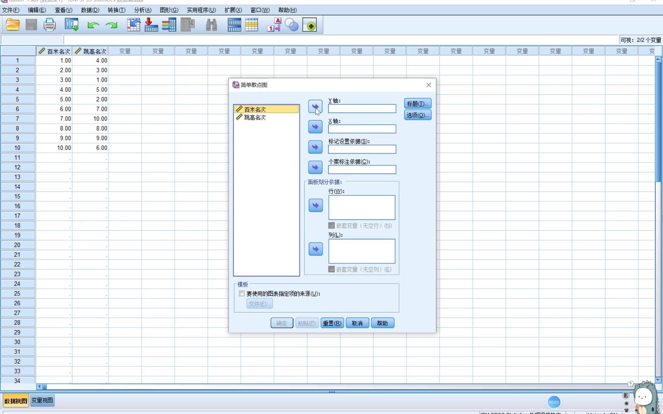
Task: Click the vertical scrollbar down arrow
Action: [x=658, y=380]
